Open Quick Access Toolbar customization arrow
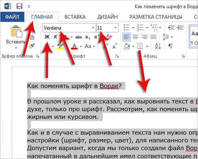The image size is (198, 159). [29, 6]
